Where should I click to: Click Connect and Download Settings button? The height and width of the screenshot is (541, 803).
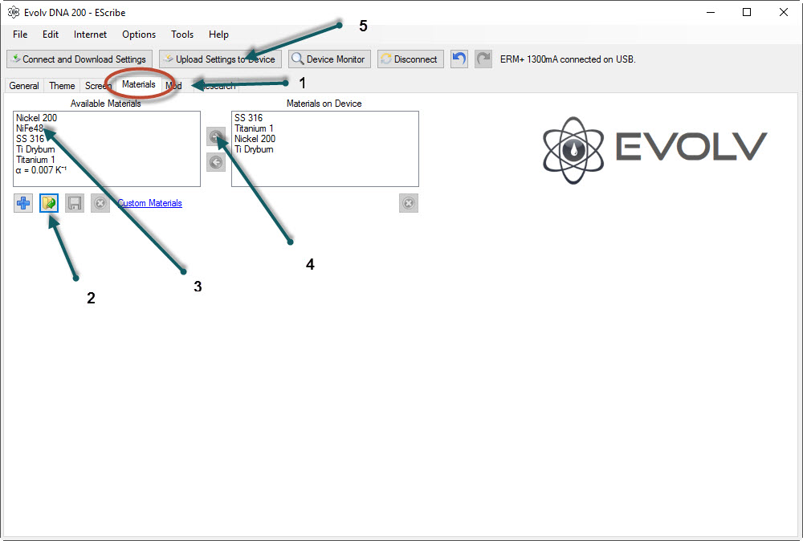point(79,59)
